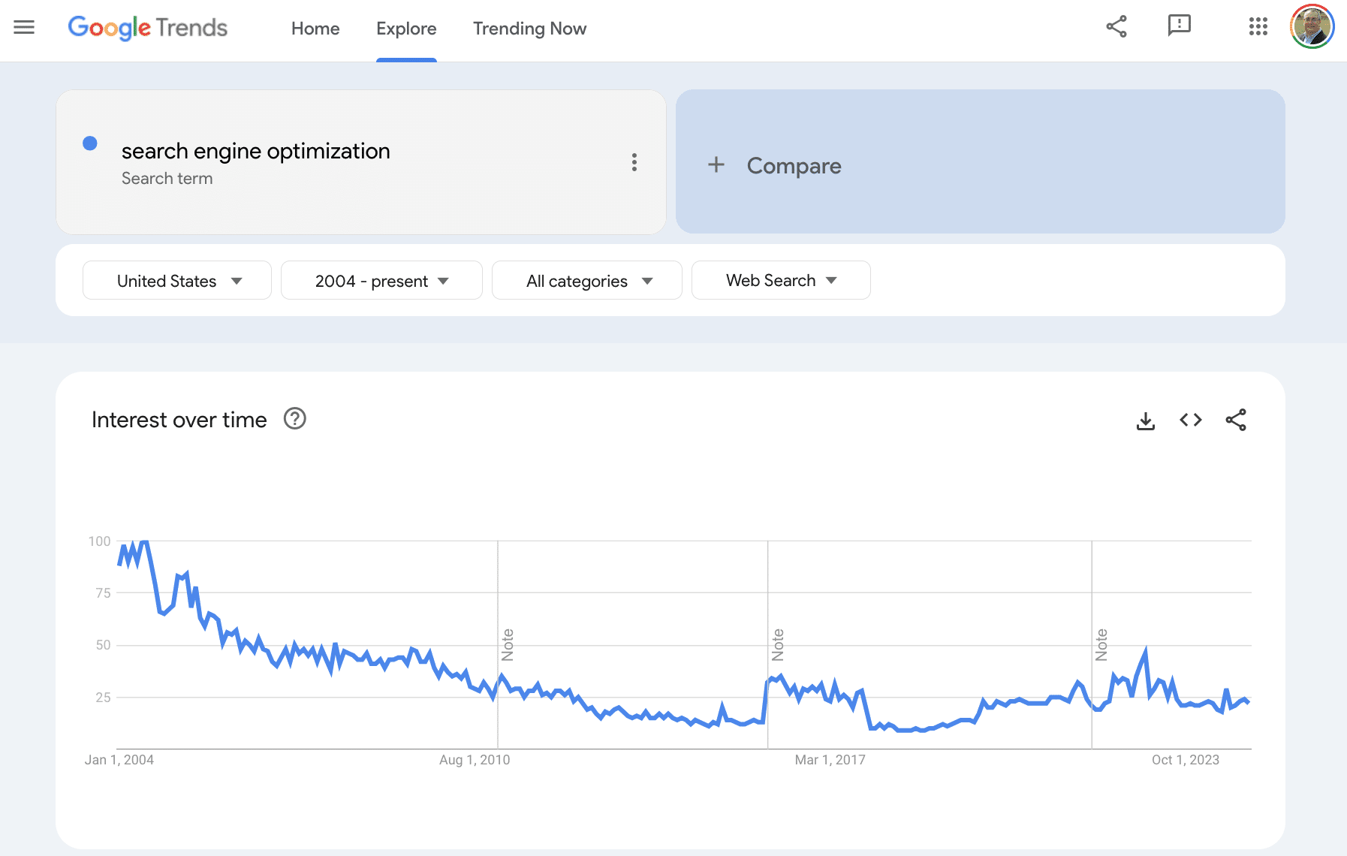Open the United States region dropdown
The height and width of the screenshot is (856, 1347).
pos(177,280)
